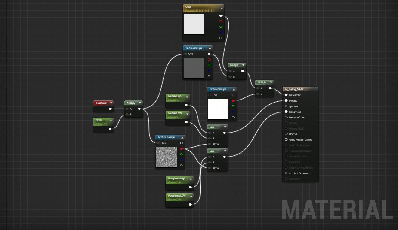Click the noise preview thumbnail of Texture Sample
The image size is (398, 230).
(167, 157)
